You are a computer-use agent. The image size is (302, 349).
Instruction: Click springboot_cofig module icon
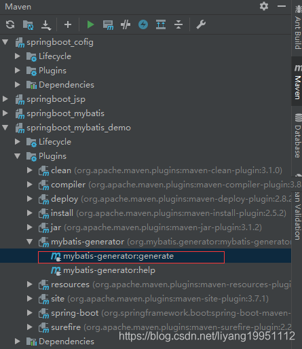(20, 43)
